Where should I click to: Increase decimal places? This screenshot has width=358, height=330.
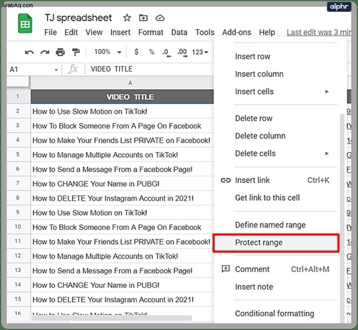(182, 53)
